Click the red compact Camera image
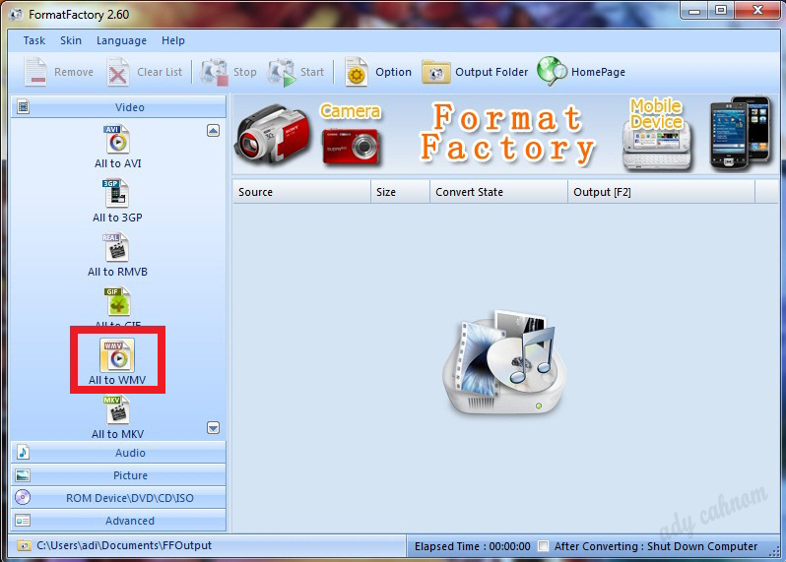 [351, 147]
